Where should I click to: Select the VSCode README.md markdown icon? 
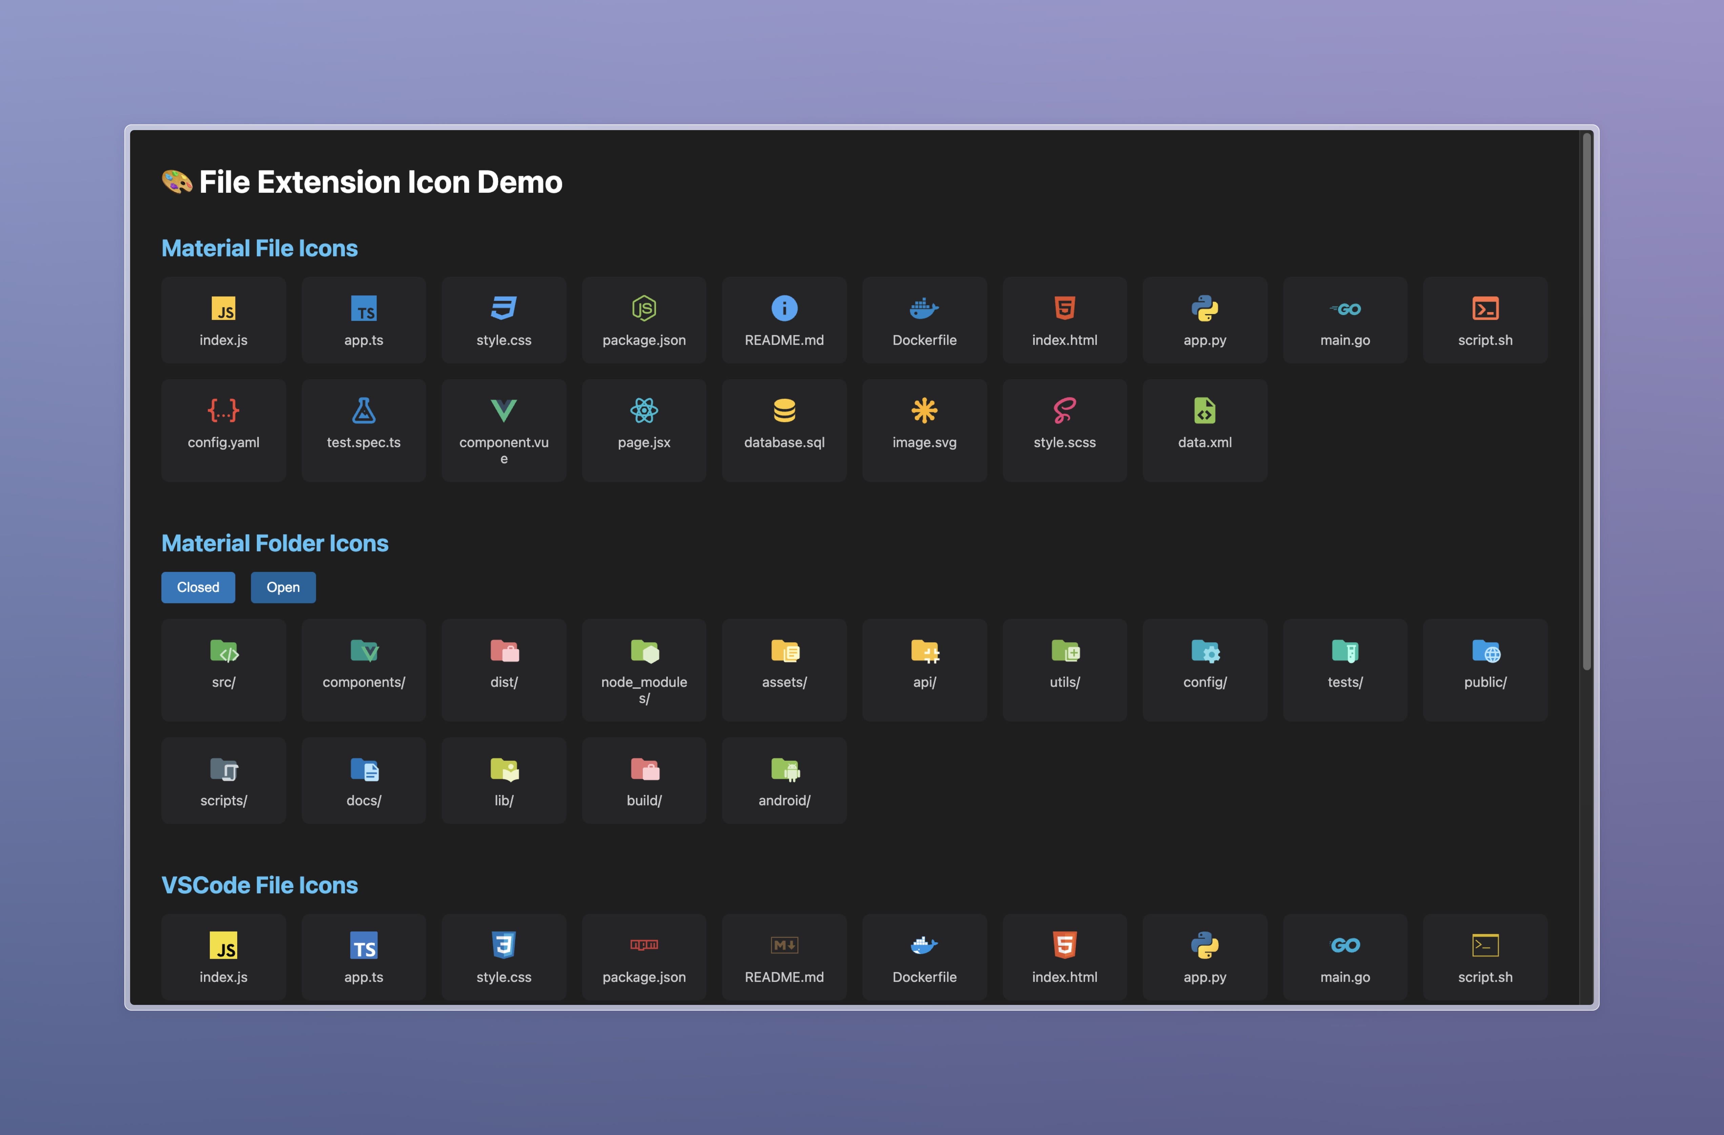(784, 945)
